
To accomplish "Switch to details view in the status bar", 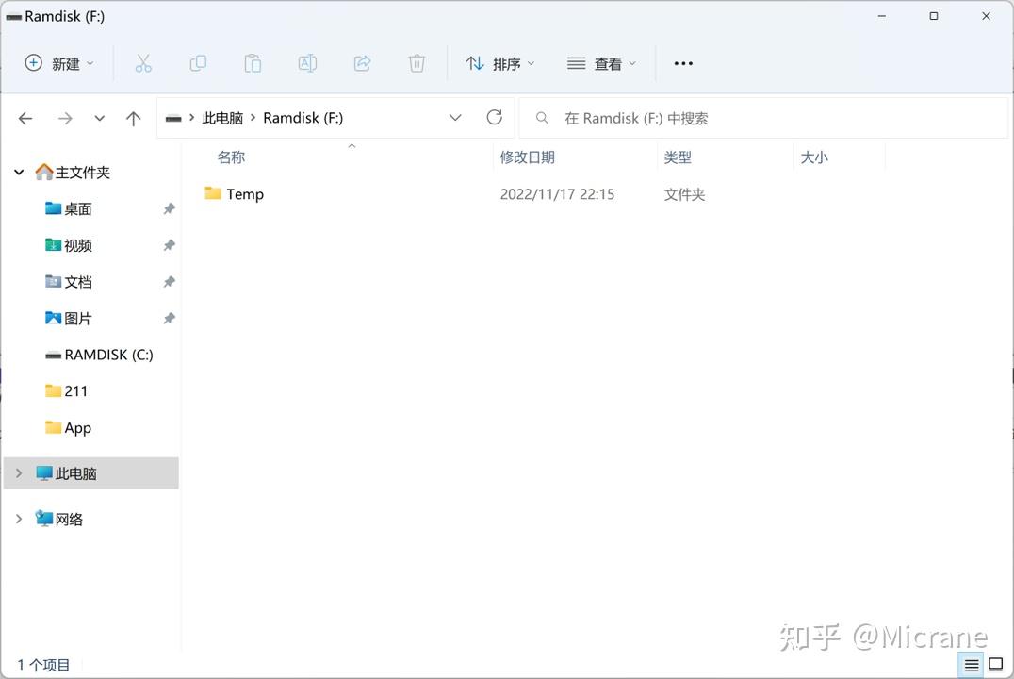I will pos(972,665).
